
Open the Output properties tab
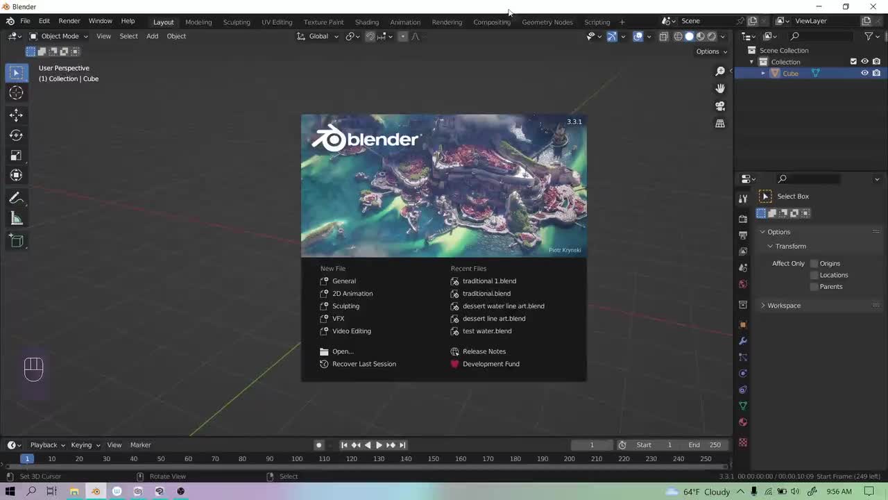743,235
